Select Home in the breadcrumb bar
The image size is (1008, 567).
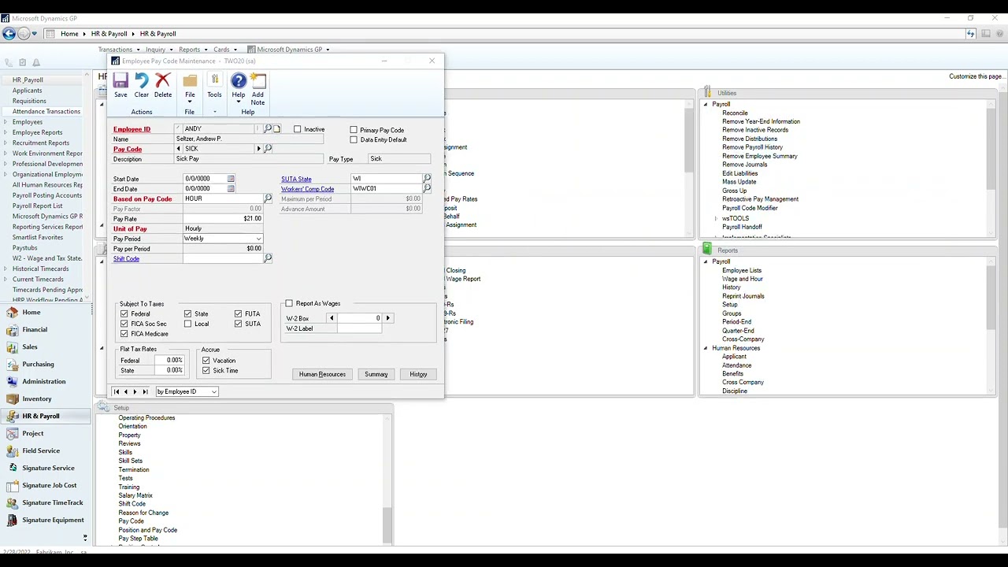coord(69,34)
